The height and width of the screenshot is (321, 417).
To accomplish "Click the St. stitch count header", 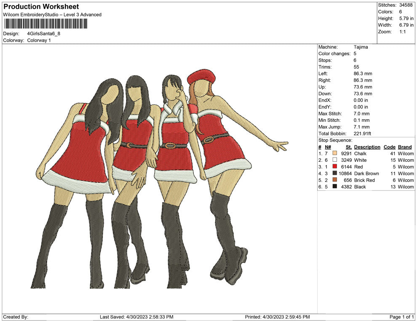I will tap(348, 147).
